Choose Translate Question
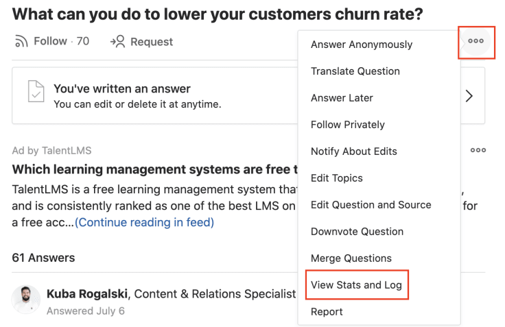 point(355,71)
